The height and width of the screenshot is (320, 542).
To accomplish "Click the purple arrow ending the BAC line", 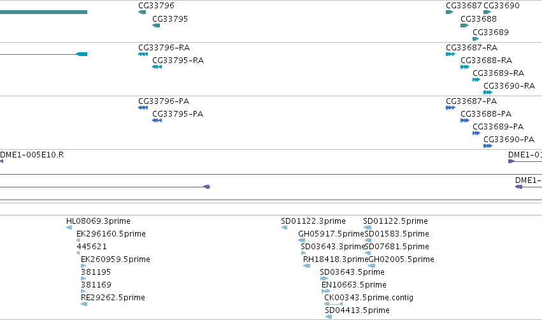I will coord(207,187).
